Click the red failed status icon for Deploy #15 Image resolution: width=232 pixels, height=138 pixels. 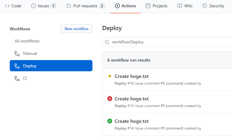pos(110,99)
